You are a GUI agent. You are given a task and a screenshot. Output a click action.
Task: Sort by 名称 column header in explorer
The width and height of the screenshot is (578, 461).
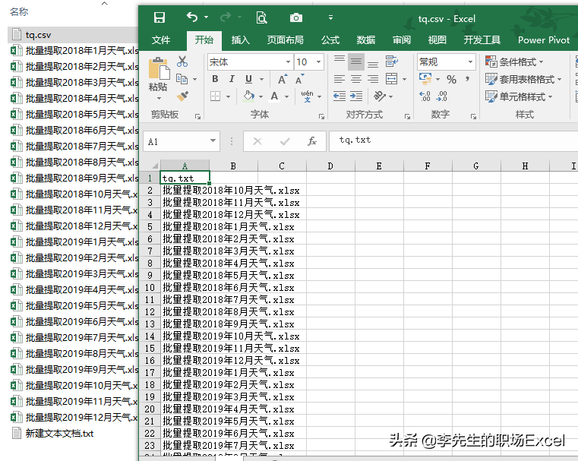(x=19, y=12)
